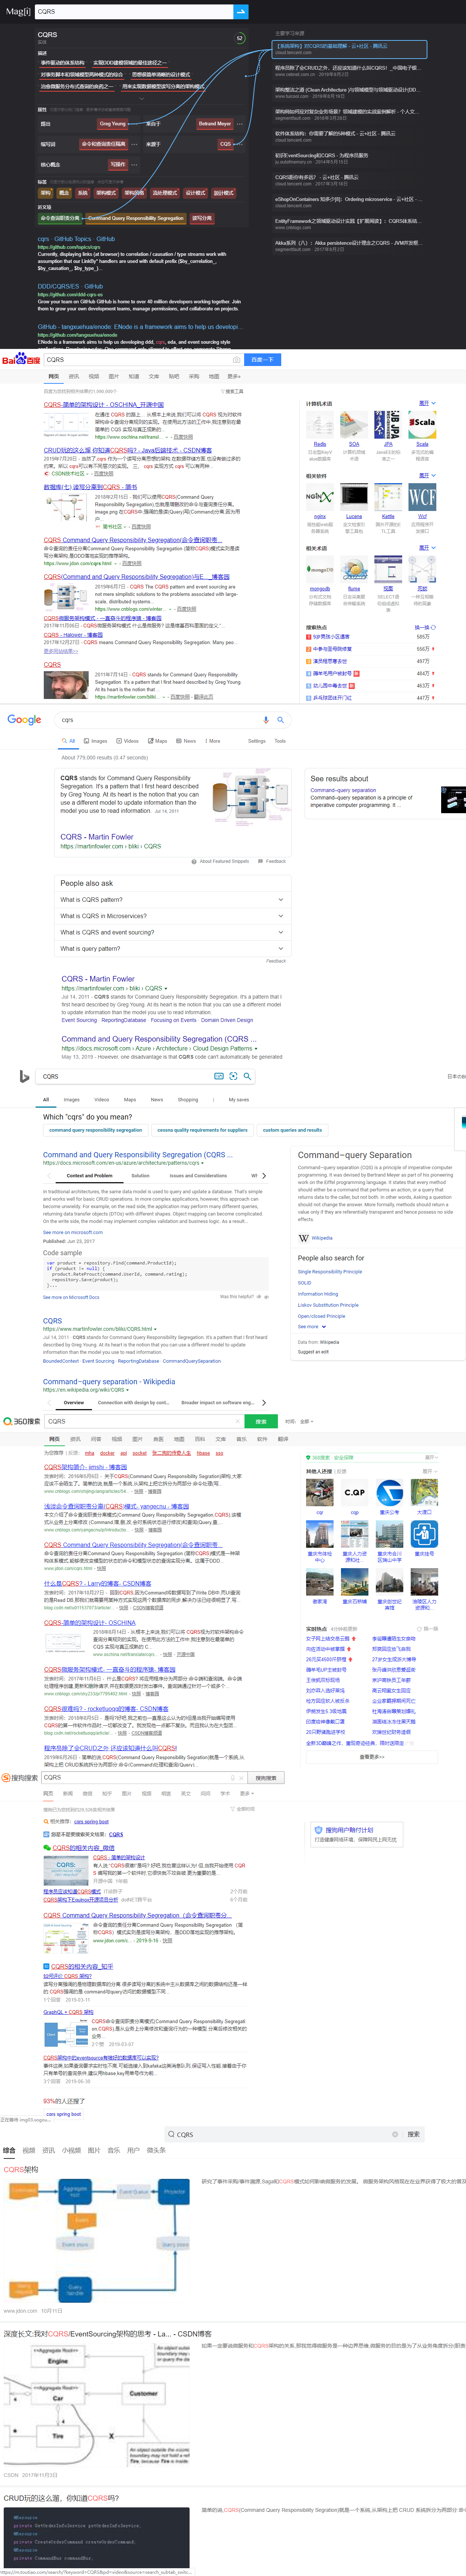Expand 'What is CQRS in Microservices?' question
The image size is (466, 2576).
pyautogui.click(x=172, y=916)
